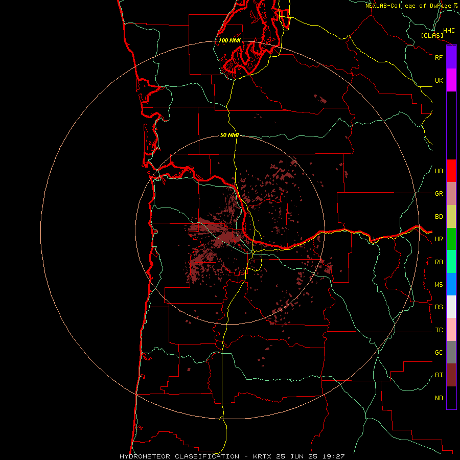Click the ND legend label
460x460 pixels.
439,398
